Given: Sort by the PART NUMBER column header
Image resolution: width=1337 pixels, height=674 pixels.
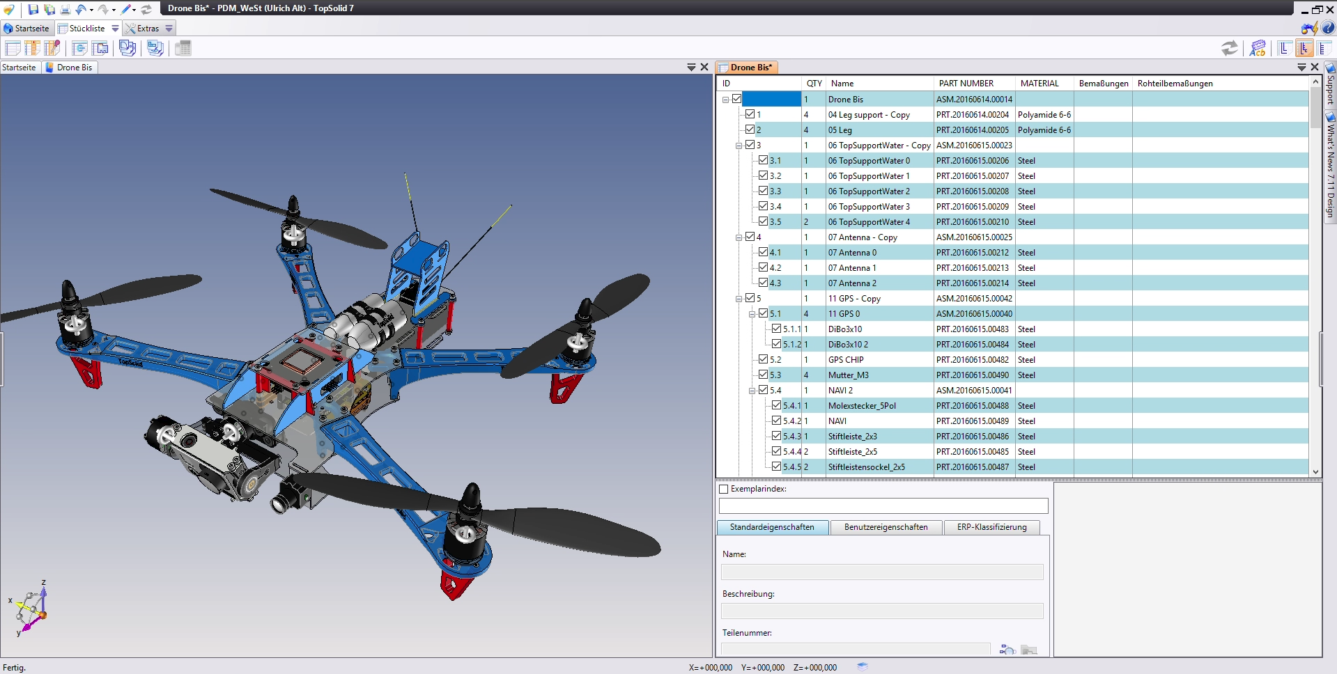Looking at the screenshot, I should 974,83.
